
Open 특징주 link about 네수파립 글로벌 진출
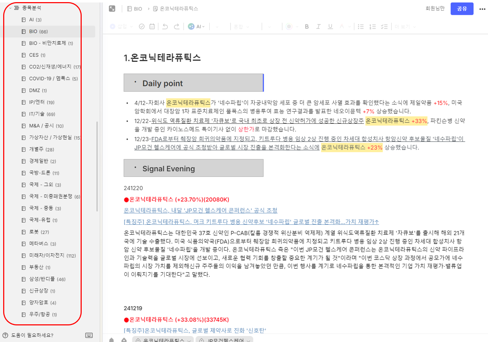point(251,222)
